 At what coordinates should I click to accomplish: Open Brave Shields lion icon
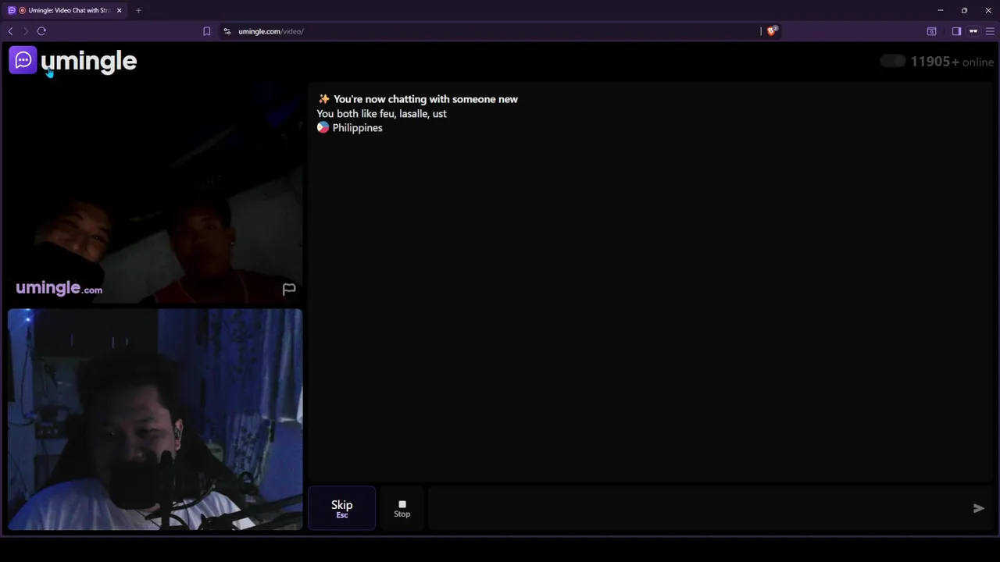pos(772,31)
